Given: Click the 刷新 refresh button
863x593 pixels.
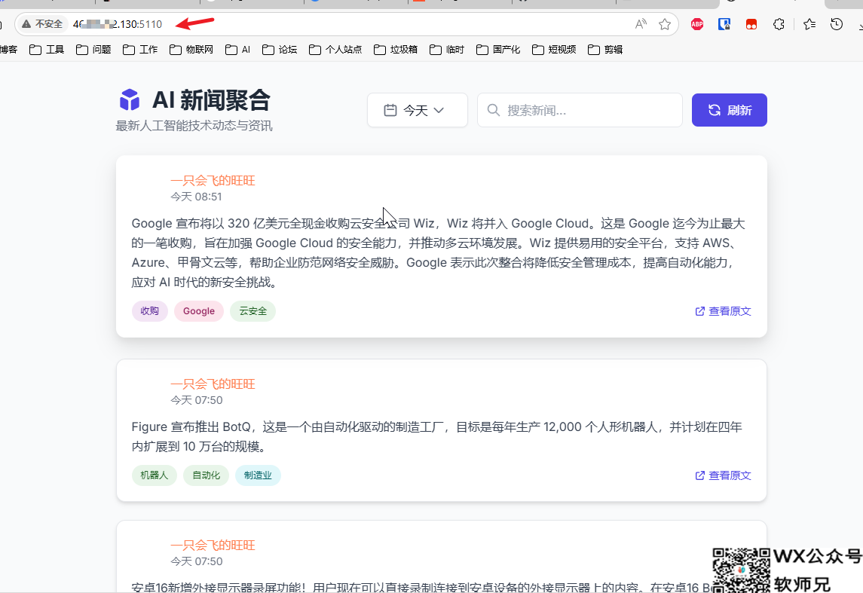Looking at the screenshot, I should pyautogui.click(x=730, y=110).
